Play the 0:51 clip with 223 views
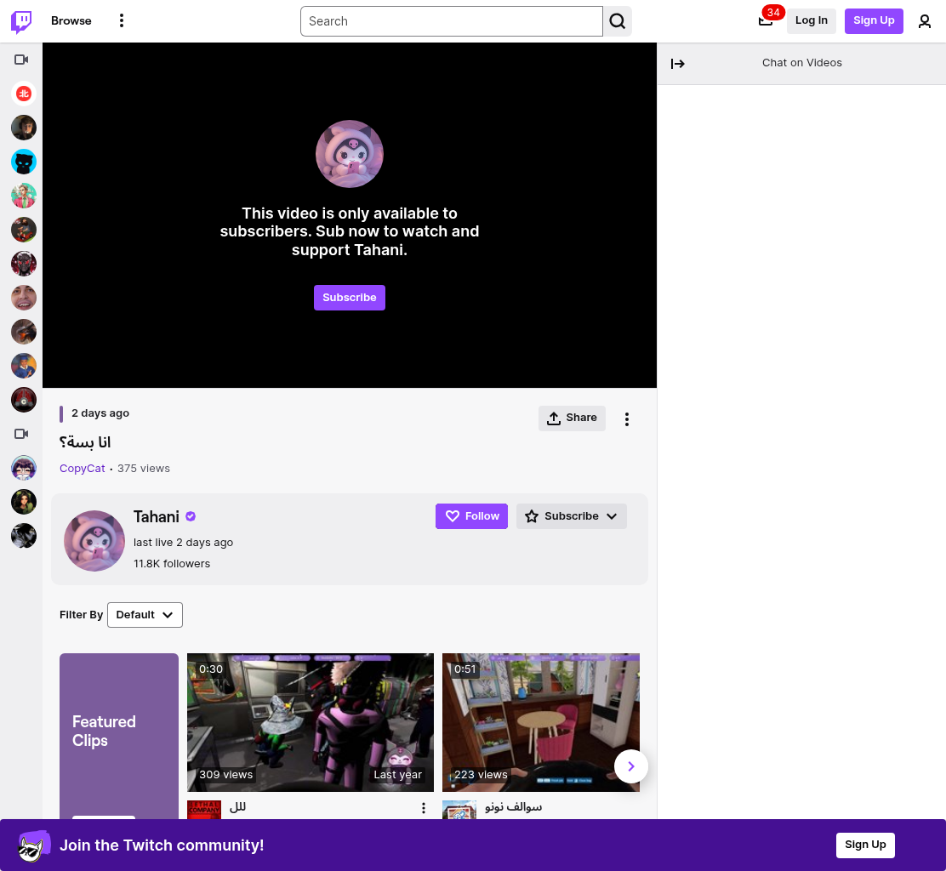Viewport: 946px width, 871px height. [540, 723]
